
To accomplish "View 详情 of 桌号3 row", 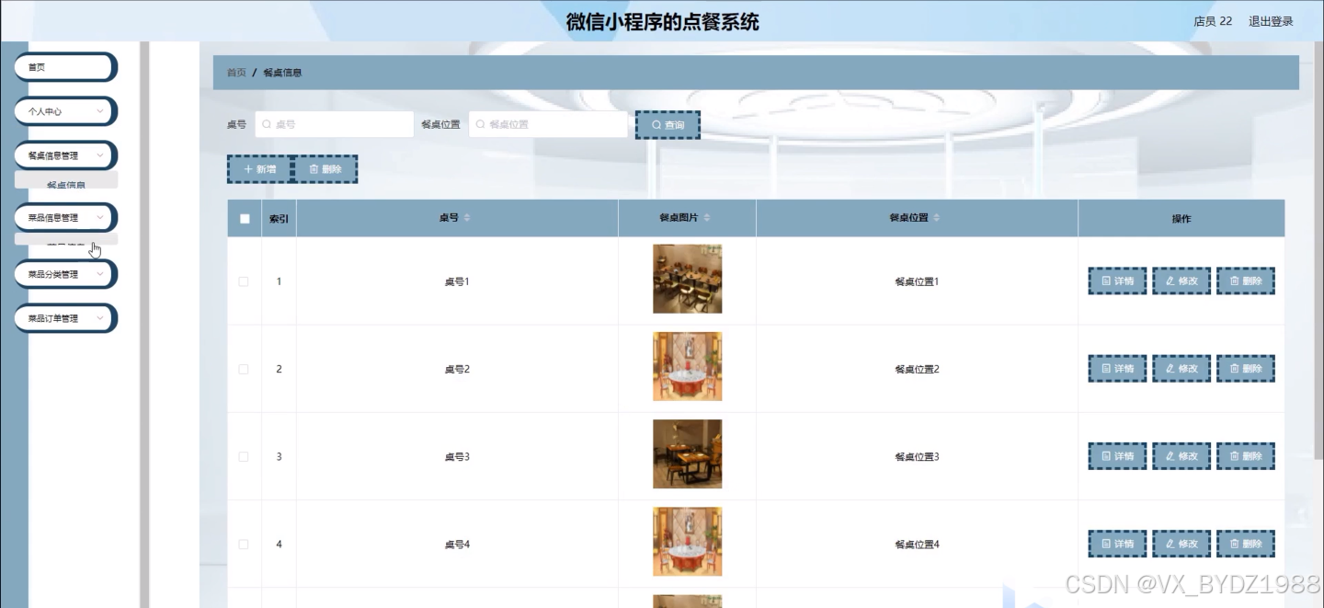I will 1117,456.
